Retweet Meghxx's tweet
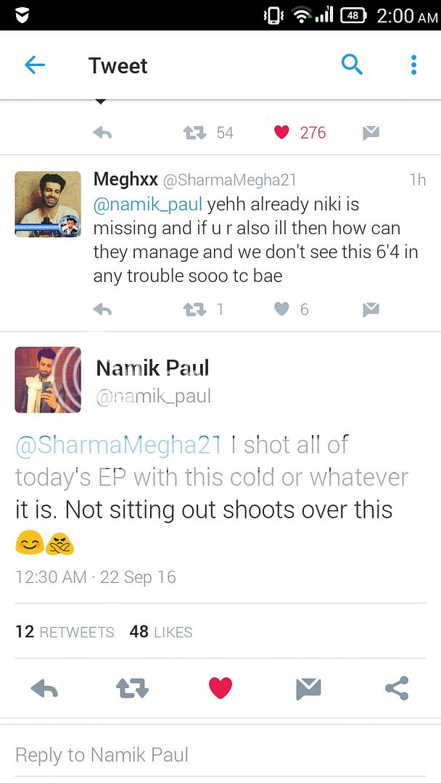Image resolution: width=441 pixels, height=783 pixels. (x=194, y=310)
